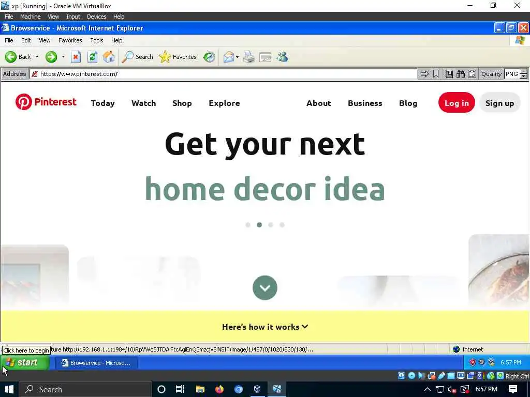Go to the Home page via house icon

(x=109, y=57)
